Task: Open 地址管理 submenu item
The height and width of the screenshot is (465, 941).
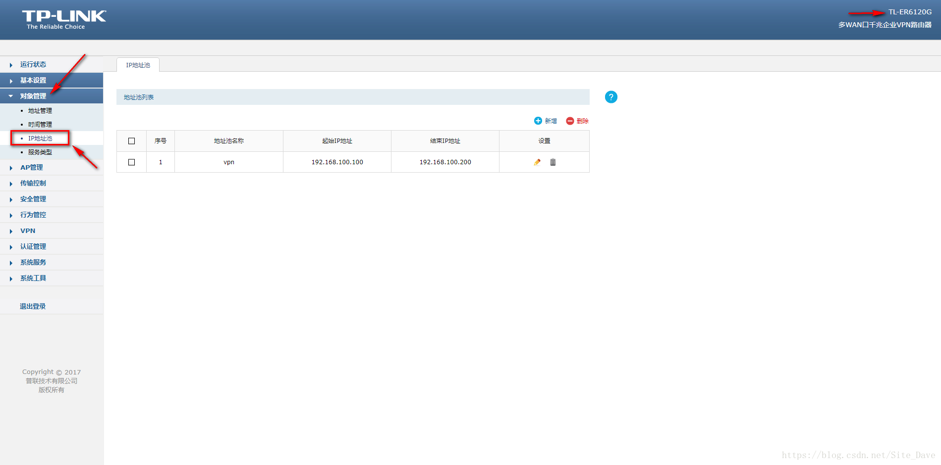Action: coord(40,111)
